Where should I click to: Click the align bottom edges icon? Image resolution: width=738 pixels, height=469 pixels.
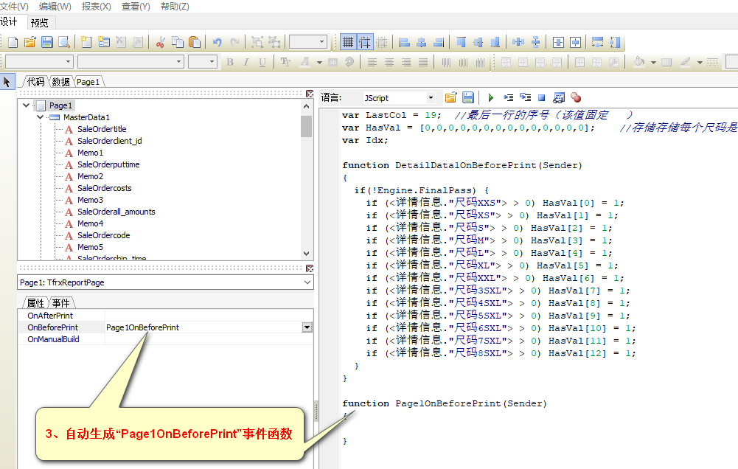point(495,42)
